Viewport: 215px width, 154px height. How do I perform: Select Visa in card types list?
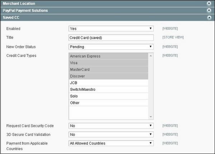click(108, 63)
